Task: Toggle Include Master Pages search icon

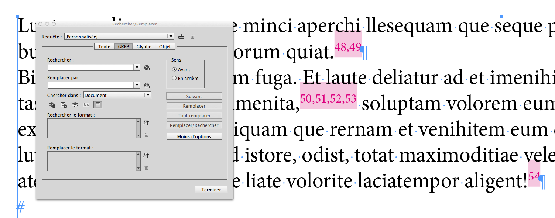Action: point(86,105)
